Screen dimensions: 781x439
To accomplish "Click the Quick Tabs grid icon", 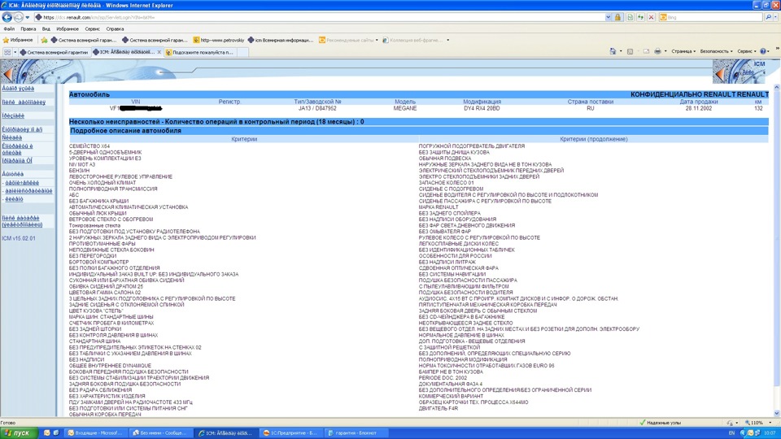I will point(7,52).
